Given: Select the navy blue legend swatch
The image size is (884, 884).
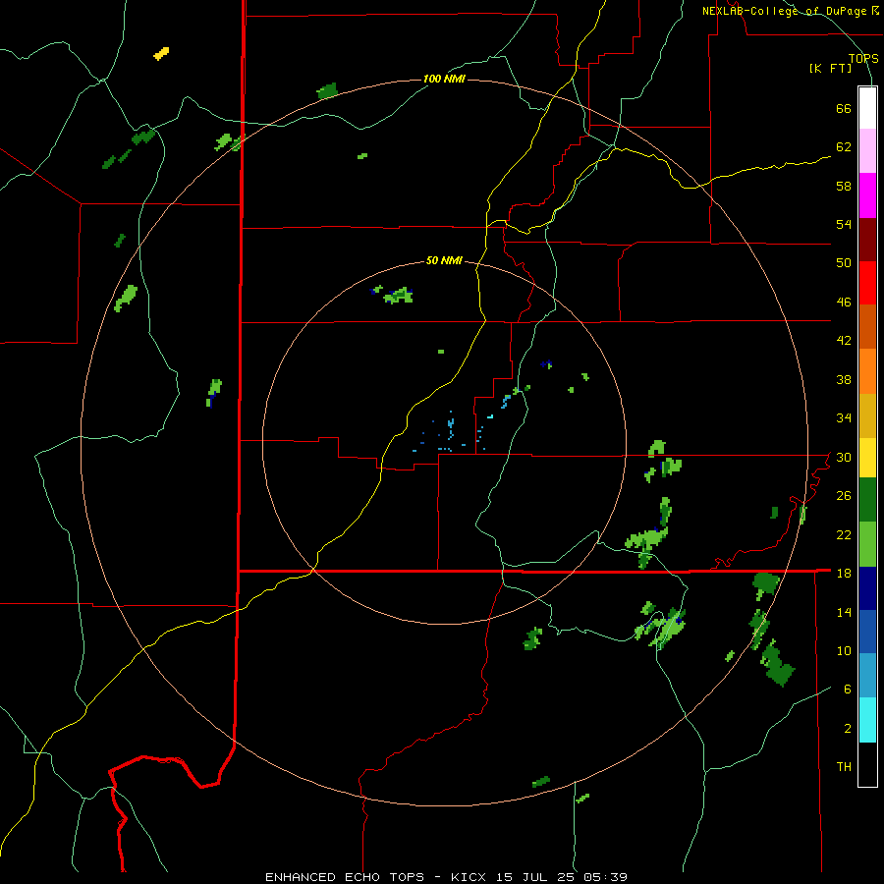Looking at the screenshot, I should click(867, 588).
